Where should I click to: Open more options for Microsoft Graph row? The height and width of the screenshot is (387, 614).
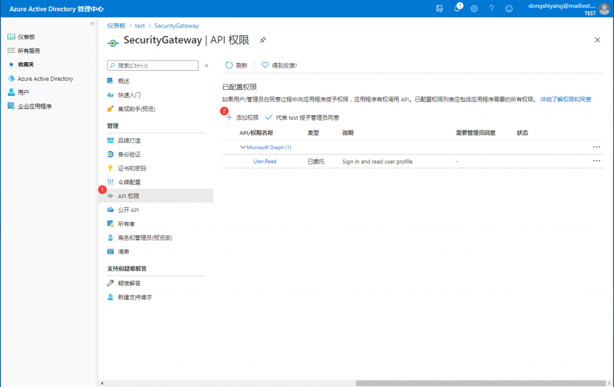[x=597, y=147]
